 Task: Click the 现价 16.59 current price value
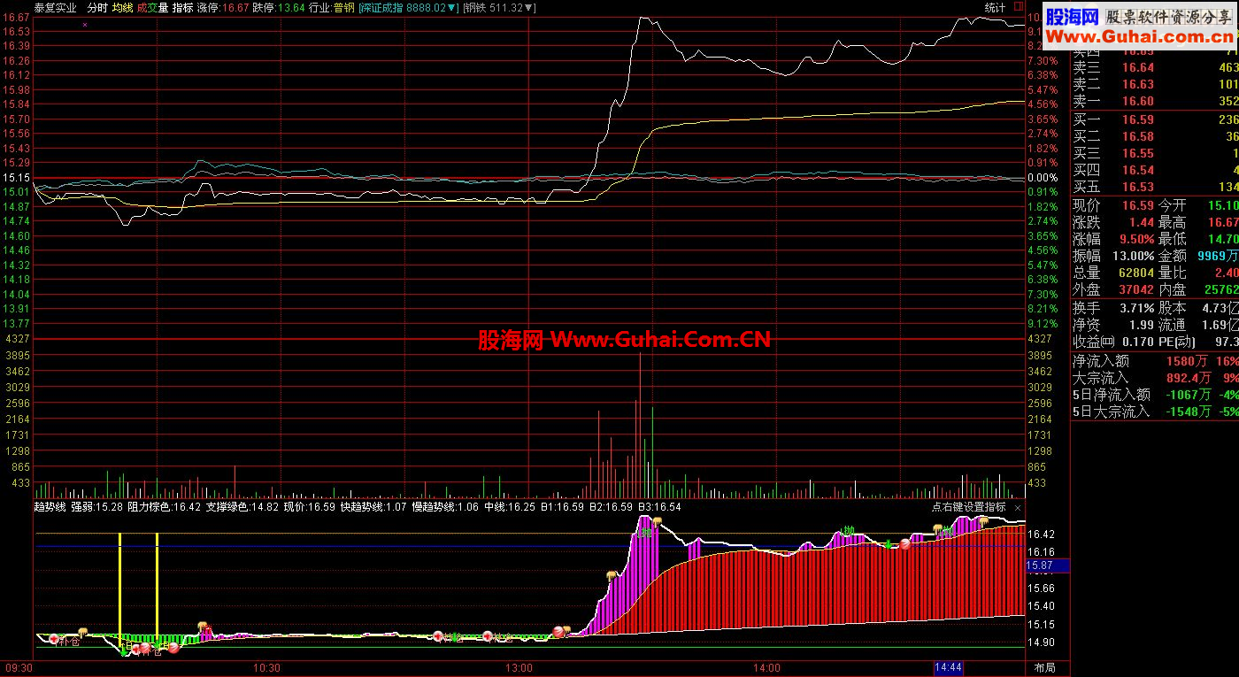pos(1138,205)
